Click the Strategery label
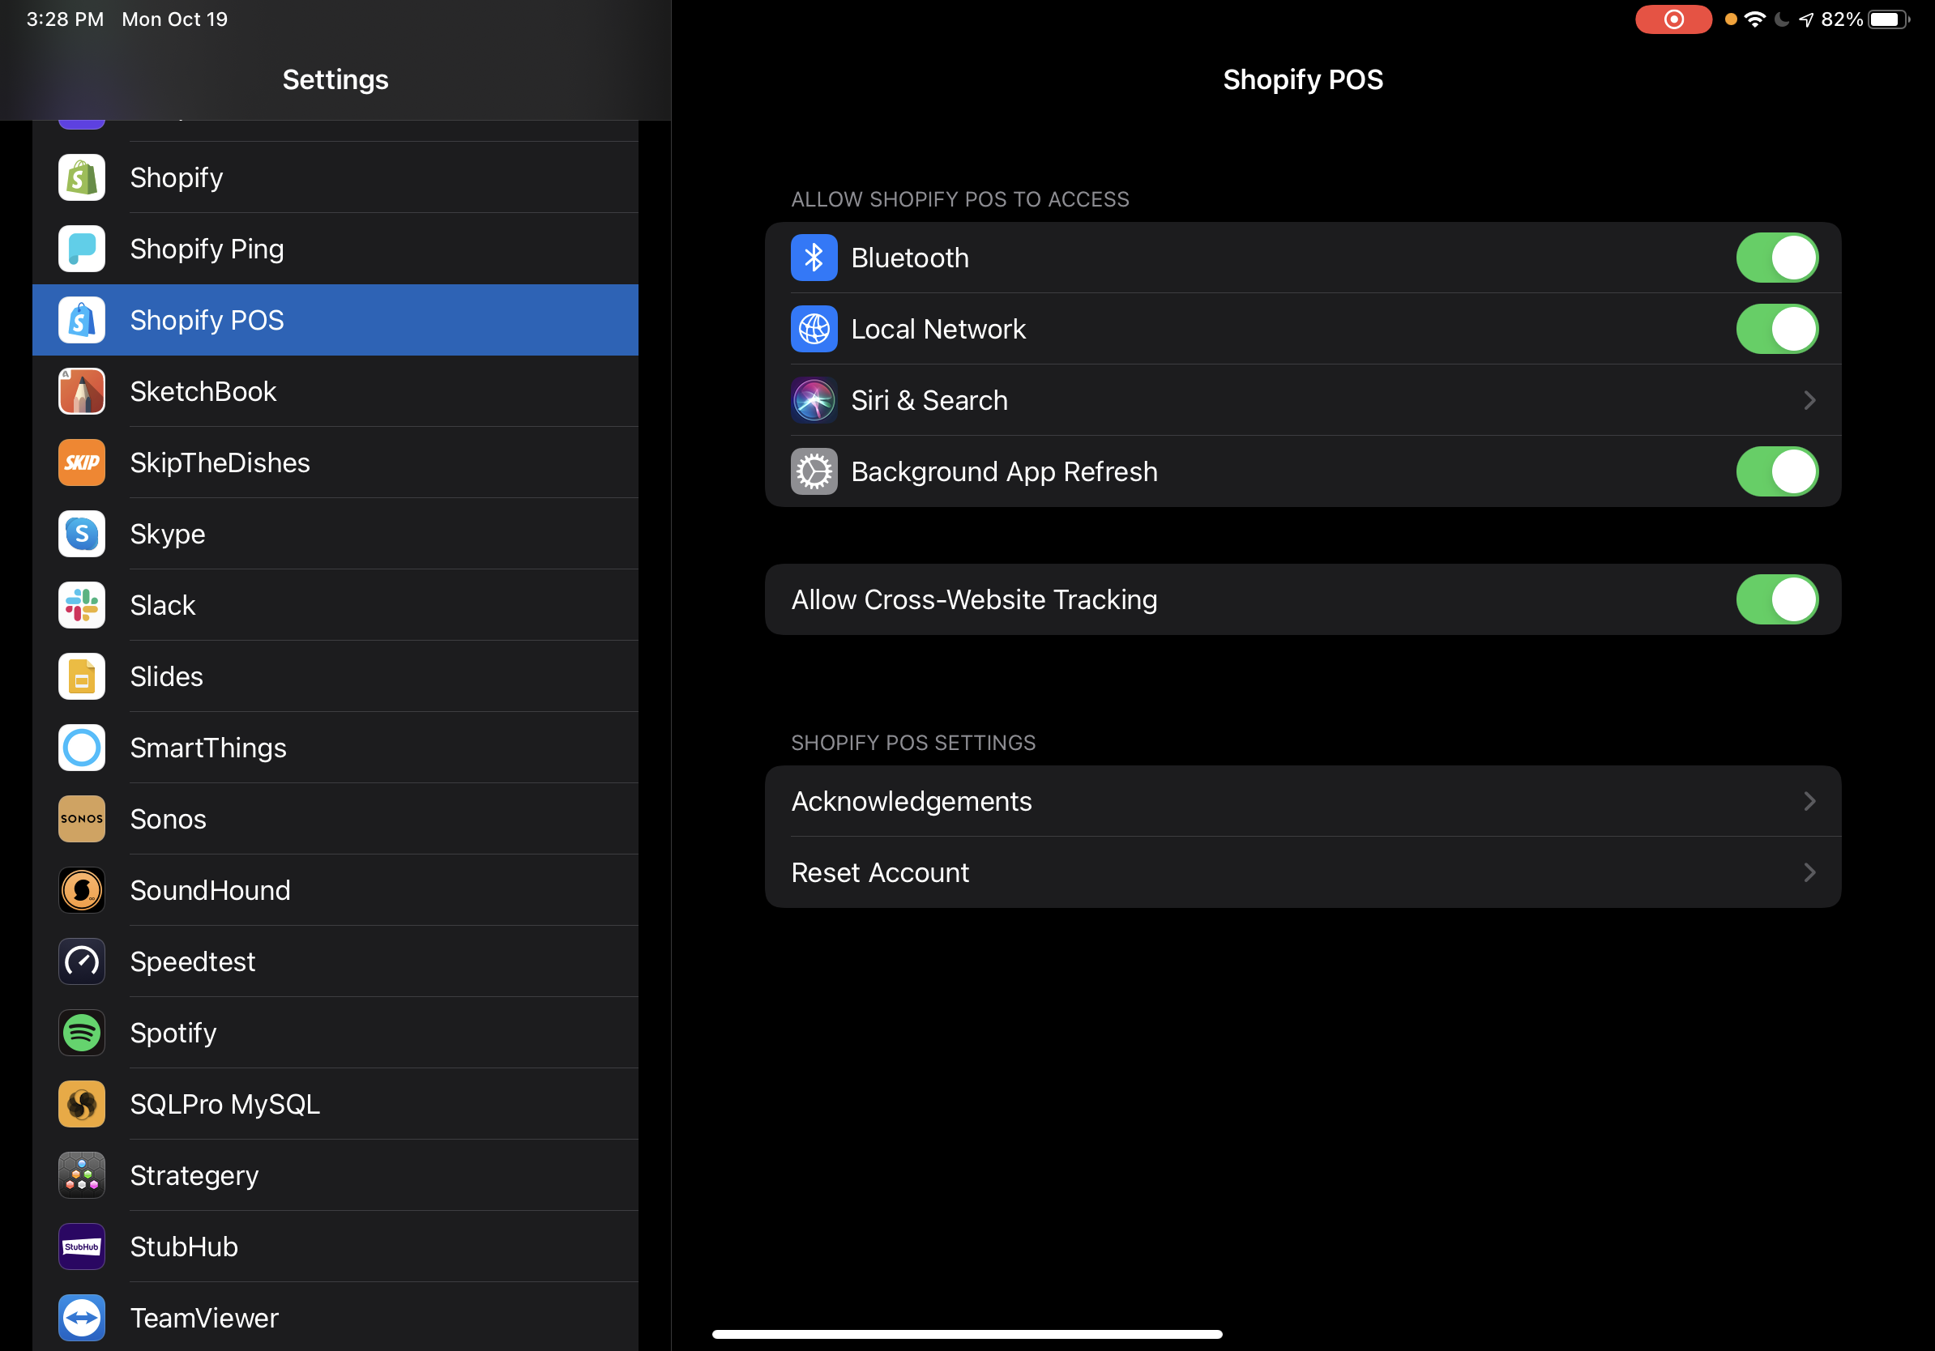This screenshot has width=1935, height=1351. coord(194,1175)
